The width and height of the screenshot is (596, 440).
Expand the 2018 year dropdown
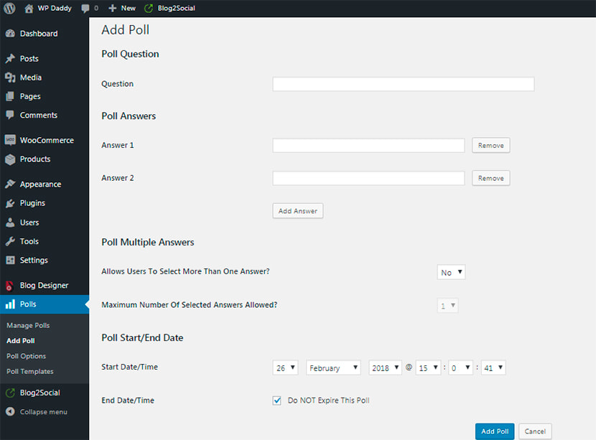coord(385,368)
